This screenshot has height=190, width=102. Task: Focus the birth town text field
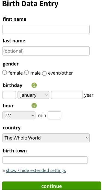point(45,160)
